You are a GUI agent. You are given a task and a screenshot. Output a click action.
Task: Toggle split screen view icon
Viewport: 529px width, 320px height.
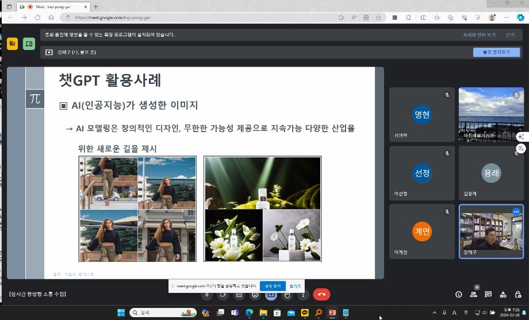click(423, 18)
